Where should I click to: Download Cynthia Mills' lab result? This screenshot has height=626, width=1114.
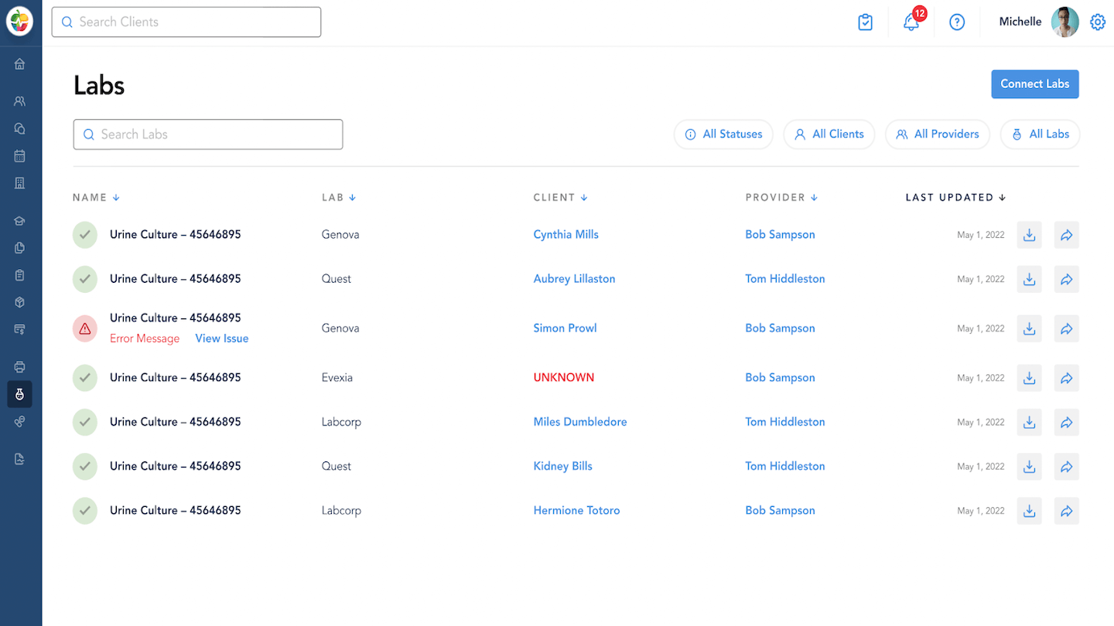point(1029,235)
